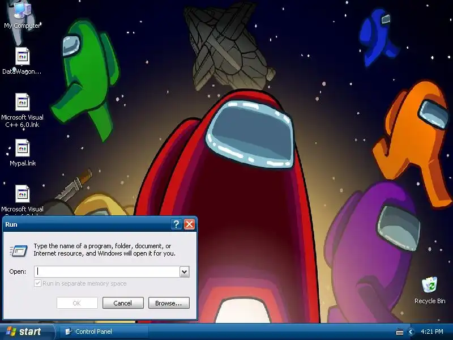This screenshot has height=340, width=453.
Task: Select the My Computer desktop icon
Action: [x=22, y=15]
